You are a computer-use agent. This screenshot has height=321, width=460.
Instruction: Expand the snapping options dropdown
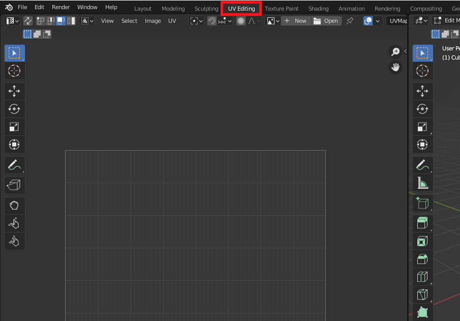(228, 21)
